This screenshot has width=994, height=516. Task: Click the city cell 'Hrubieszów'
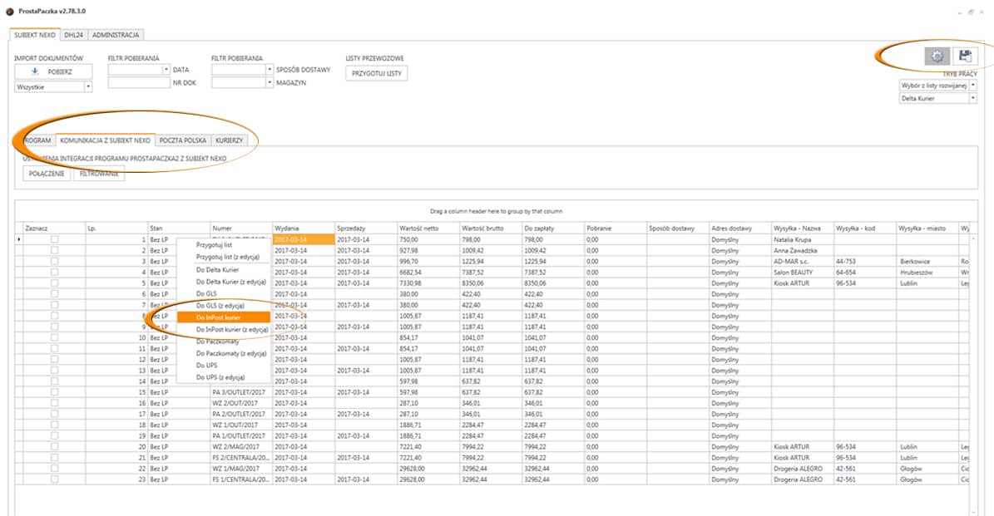(928, 273)
